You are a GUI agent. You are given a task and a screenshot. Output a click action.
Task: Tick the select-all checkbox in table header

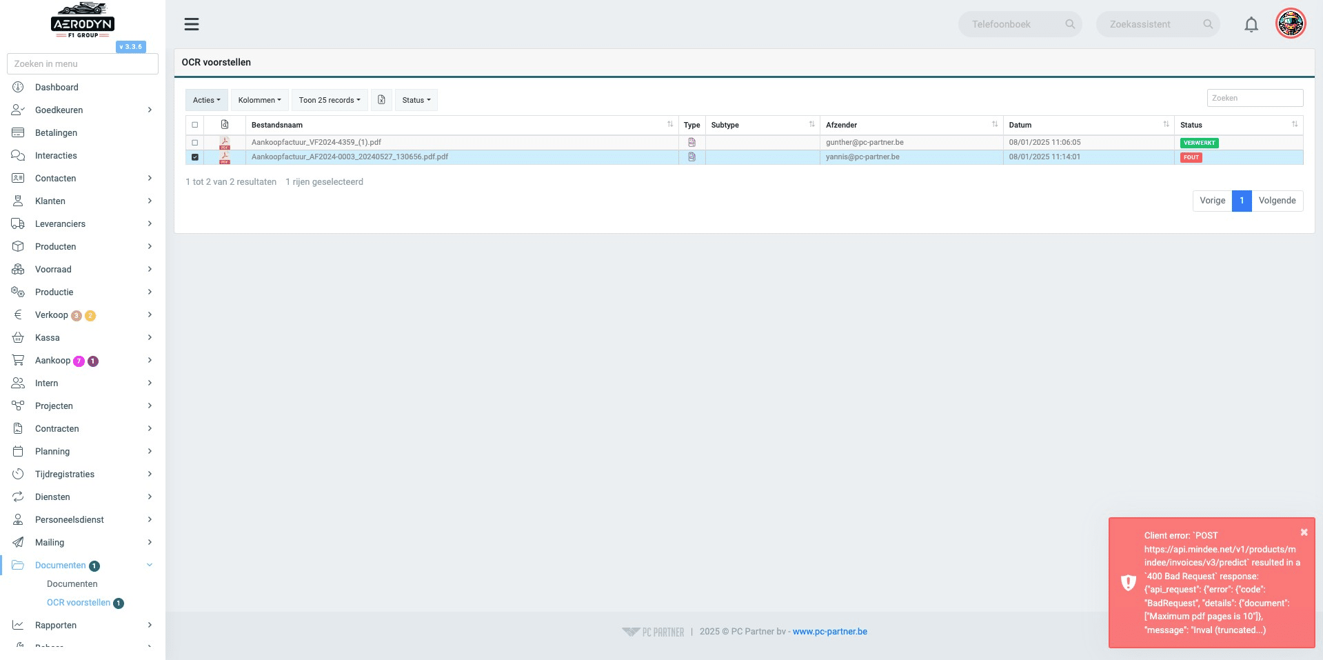(x=195, y=125)
